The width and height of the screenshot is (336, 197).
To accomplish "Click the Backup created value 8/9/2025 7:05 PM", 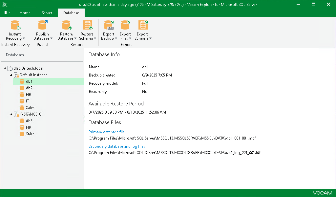I will click(x=157, y=75).
